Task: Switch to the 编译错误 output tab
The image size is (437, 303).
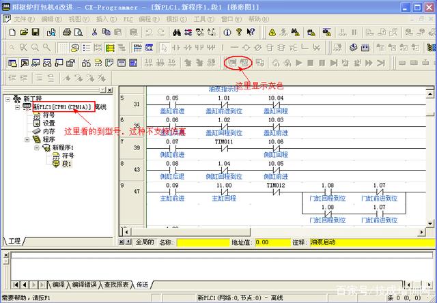Action: 84,285
